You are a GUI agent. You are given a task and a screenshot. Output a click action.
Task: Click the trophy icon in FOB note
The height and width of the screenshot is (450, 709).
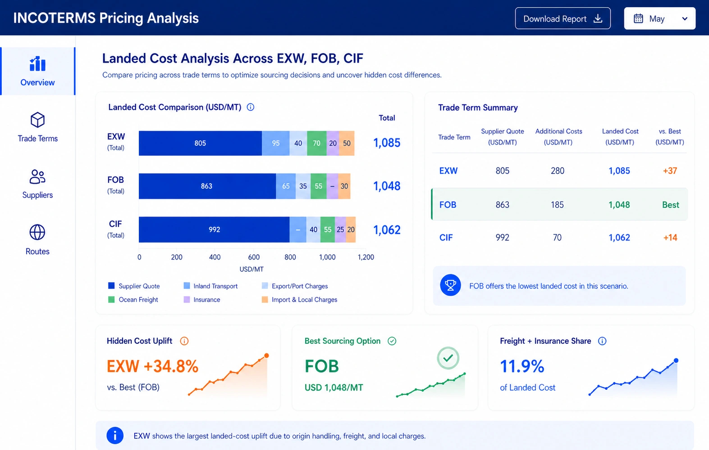450,285
